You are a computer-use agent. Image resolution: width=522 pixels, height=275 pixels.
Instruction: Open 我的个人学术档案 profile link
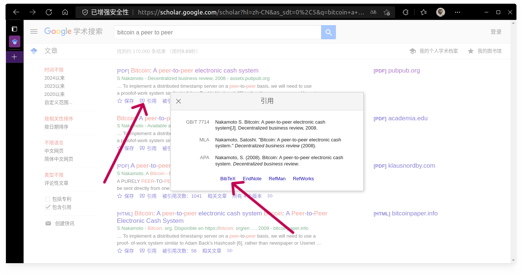click(x=434, y=51)
